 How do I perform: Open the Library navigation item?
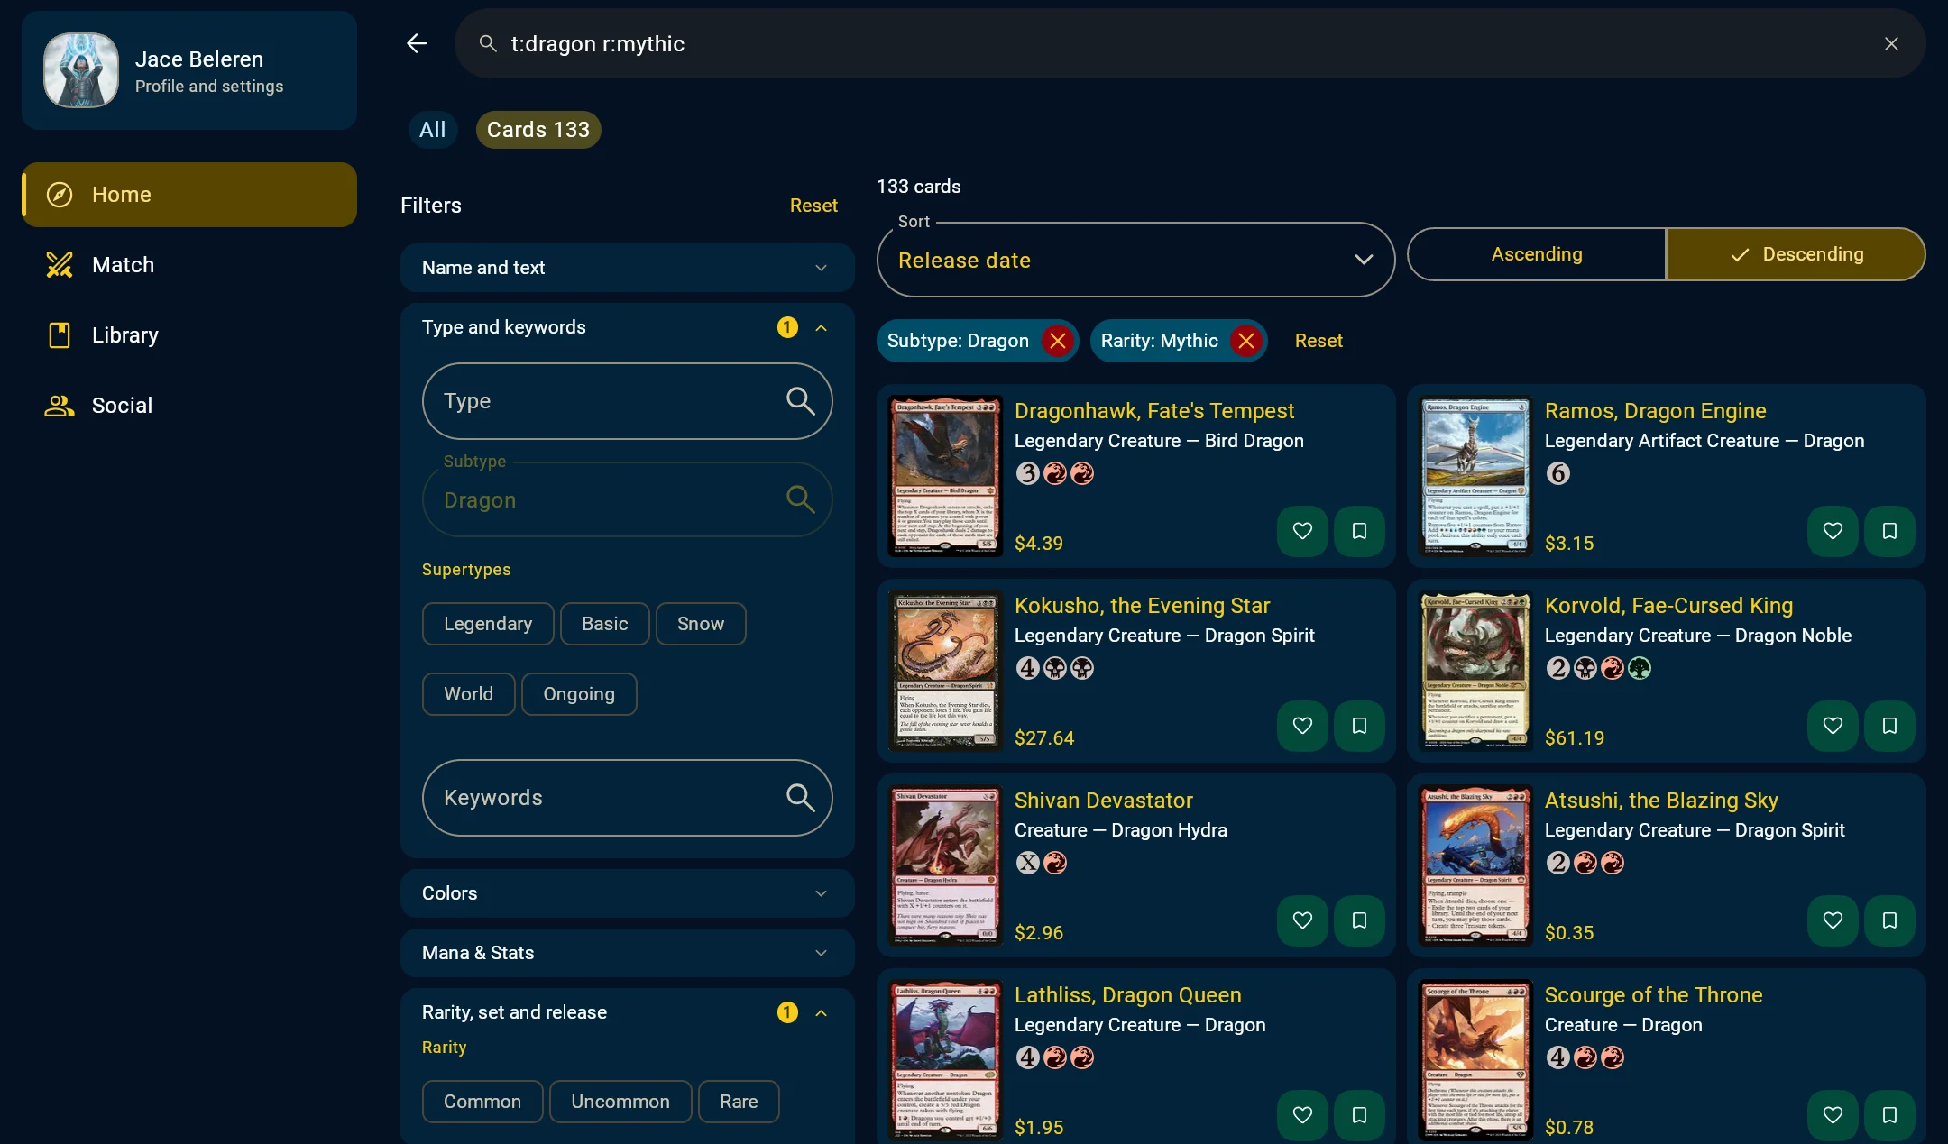click(x=189, y=335)
